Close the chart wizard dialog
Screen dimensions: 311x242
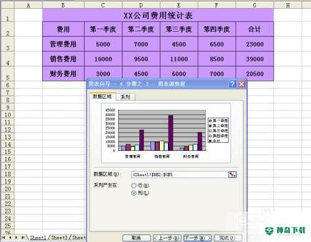(x=241, y=84)
